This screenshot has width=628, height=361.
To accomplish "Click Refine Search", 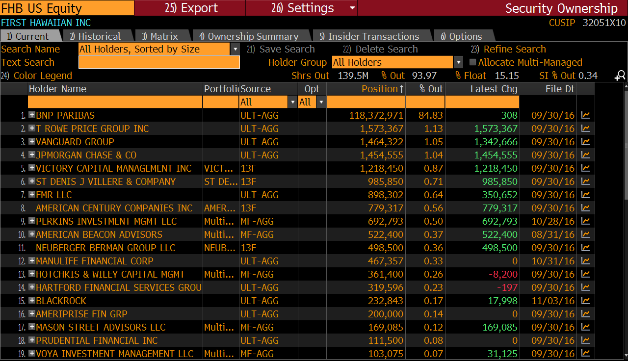I will pyautogui.click(x=508, y=49).
